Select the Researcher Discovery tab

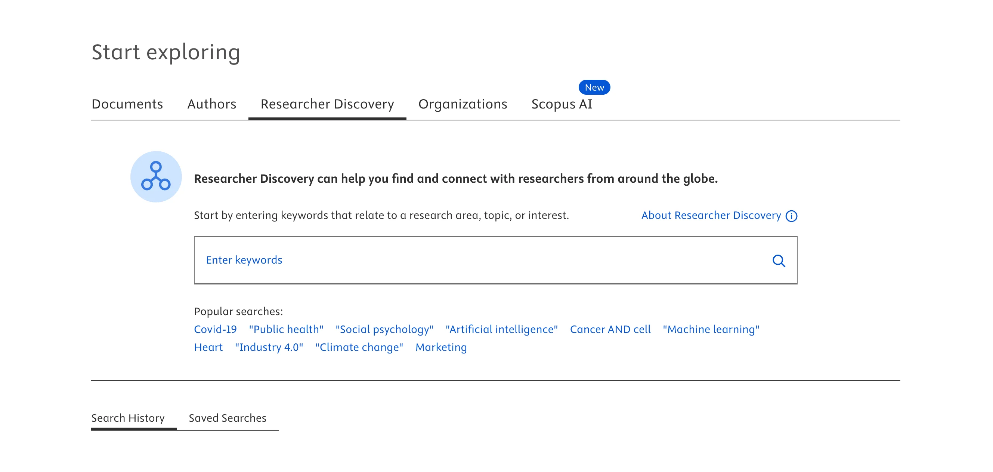(x=327, y=104)
